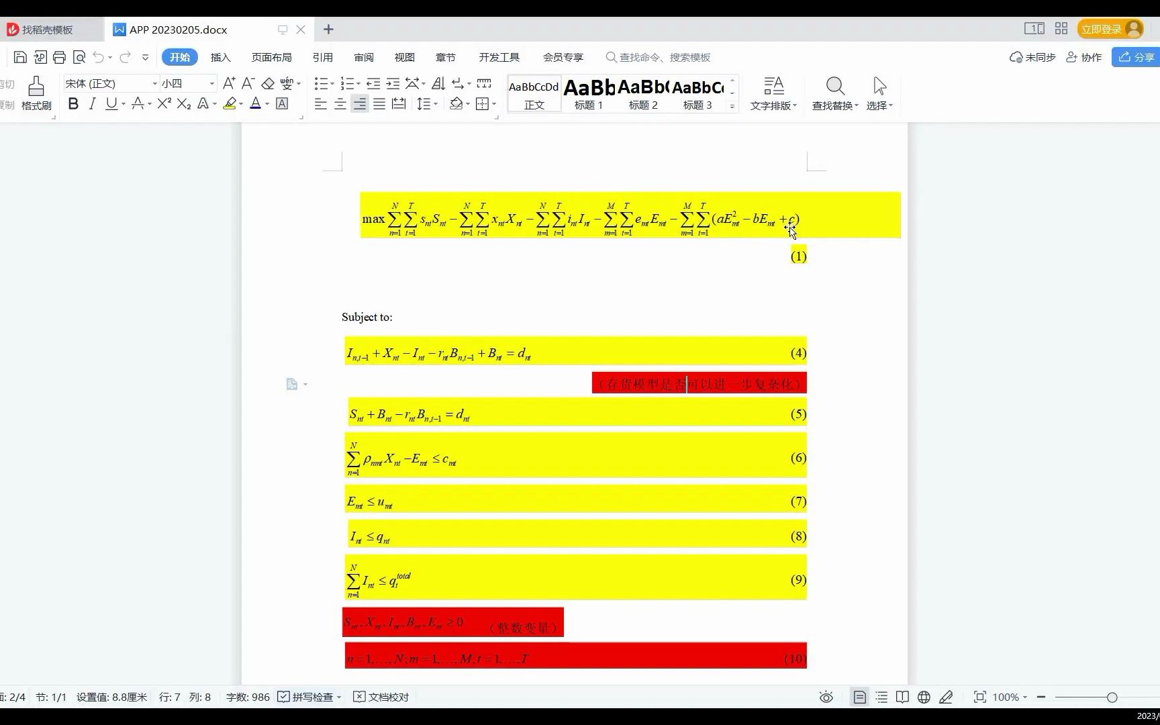This screenshot has width=1160, height=725.
Task: Open the Developer Tools tab
Action: [499, 57]
